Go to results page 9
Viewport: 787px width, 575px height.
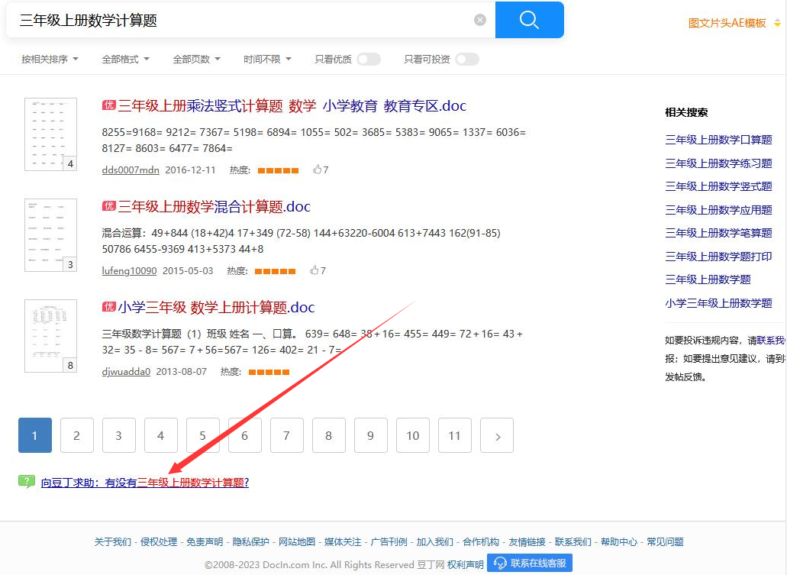[x=371, y=435]
